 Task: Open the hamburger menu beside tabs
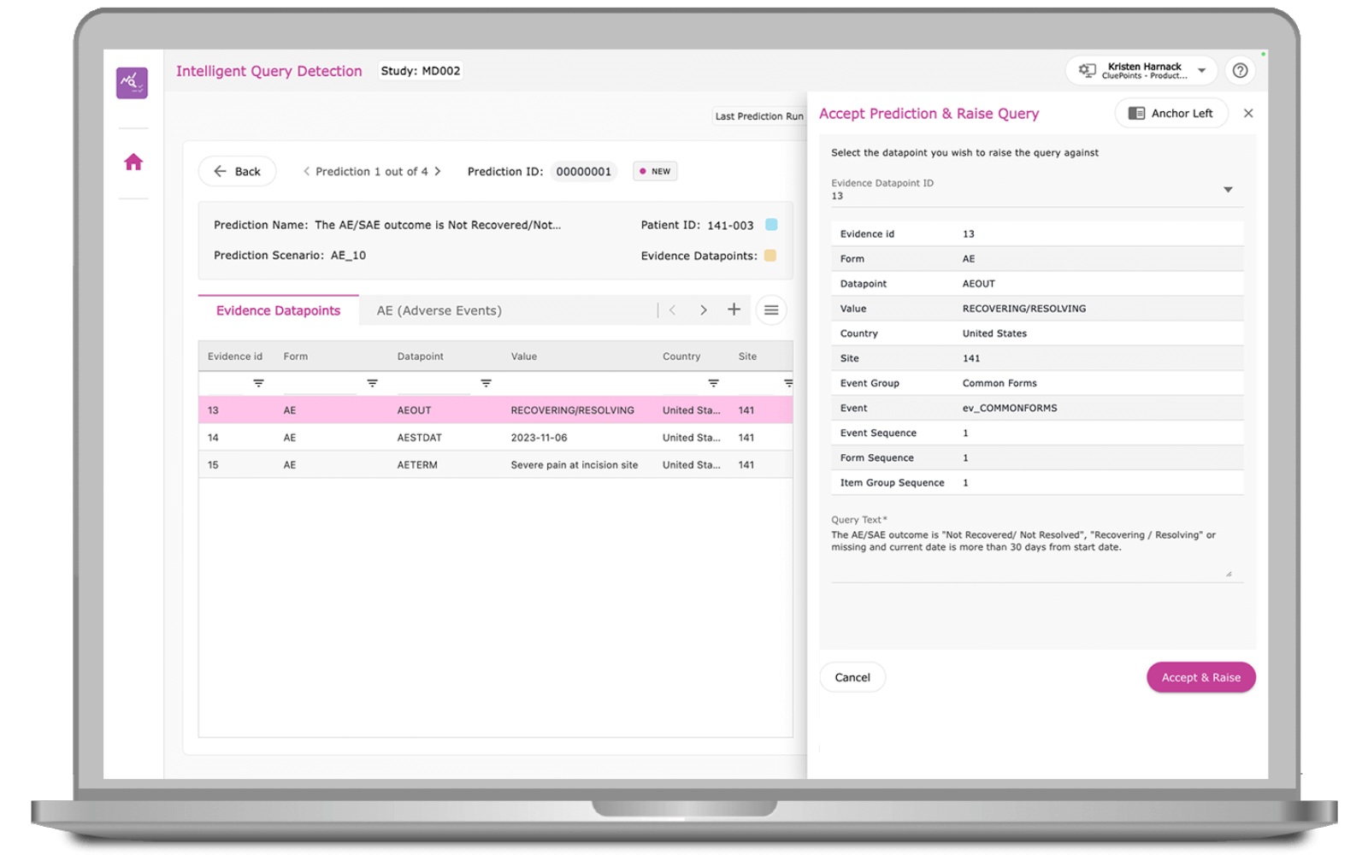771,310
